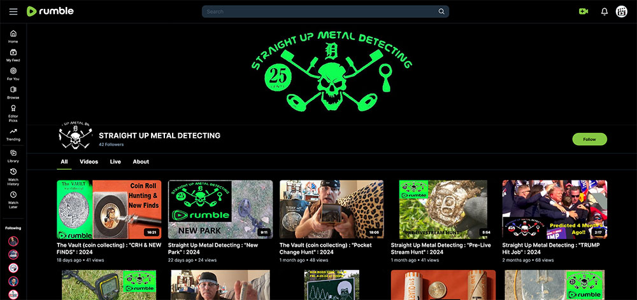Screen dimensions: 637x300
Task: Open second-row quarter rolls thumbnail
Action: click(x=443, y=285)
